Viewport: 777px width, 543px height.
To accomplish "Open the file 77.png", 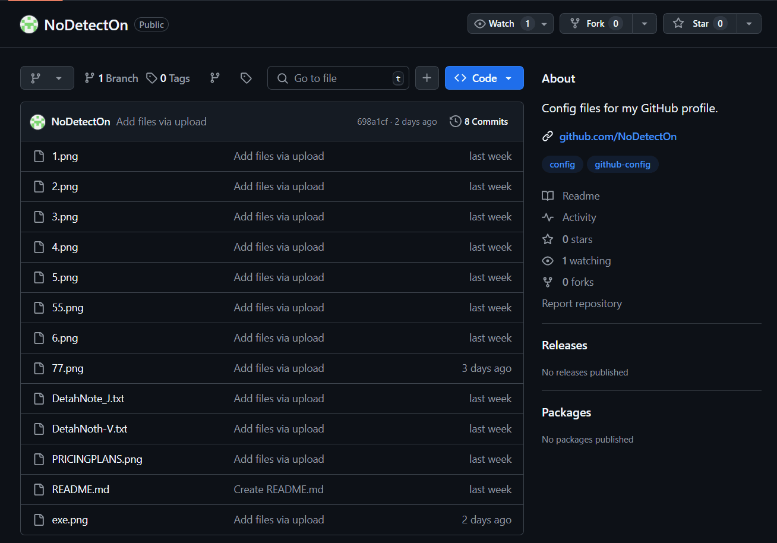I will [68, 368].
